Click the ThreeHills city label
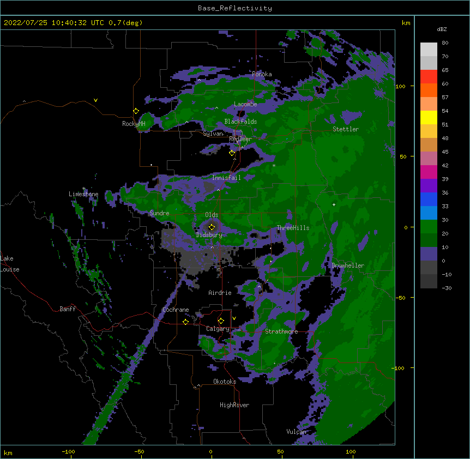 [293, 228]
